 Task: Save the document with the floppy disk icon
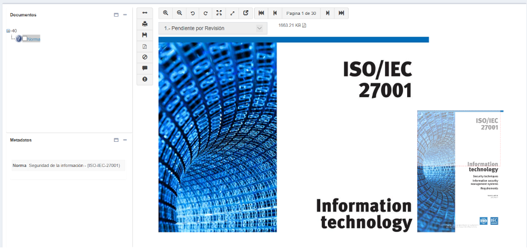145,35
